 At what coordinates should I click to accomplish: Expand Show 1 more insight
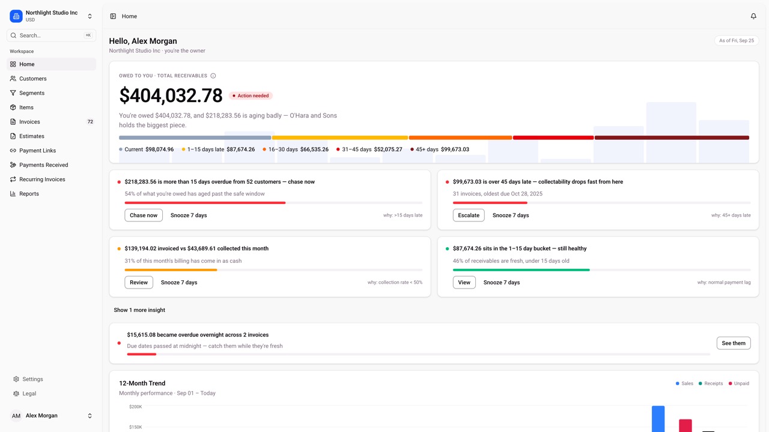[x=139, y=310]
